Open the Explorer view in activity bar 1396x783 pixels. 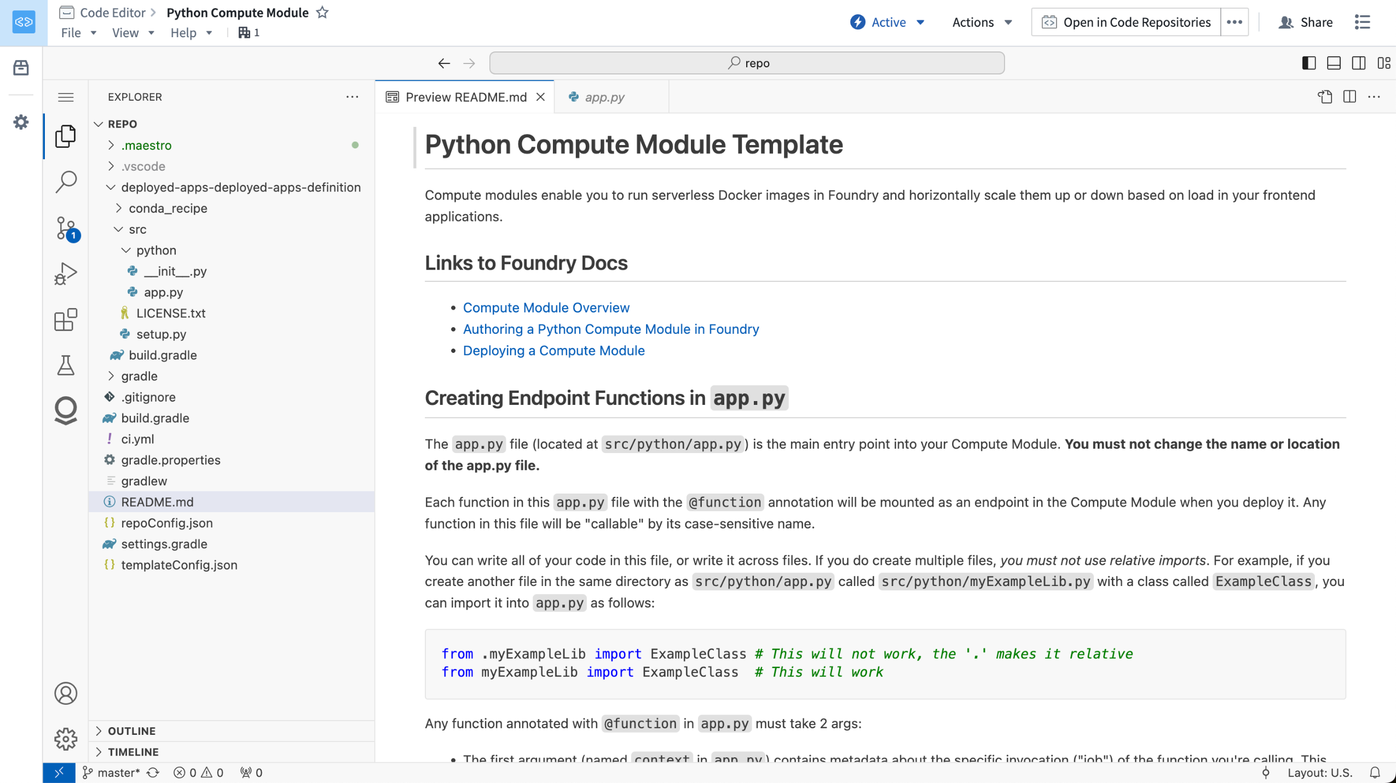coord(66,136)
